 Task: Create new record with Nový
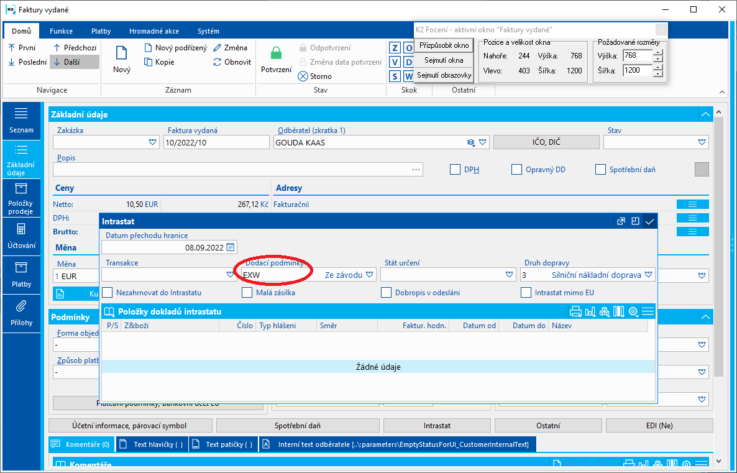(122, 59)
